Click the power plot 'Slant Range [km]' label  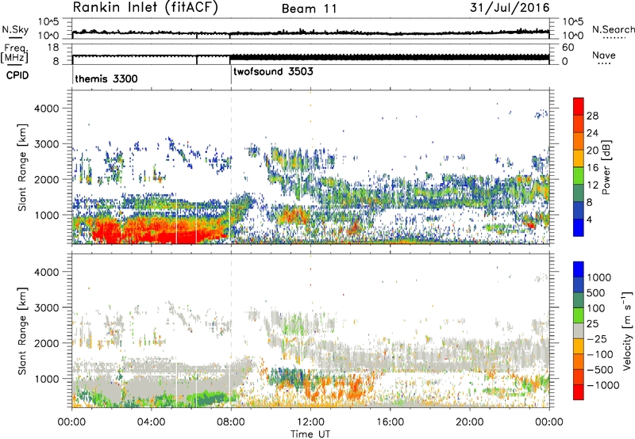click(23, 167)
